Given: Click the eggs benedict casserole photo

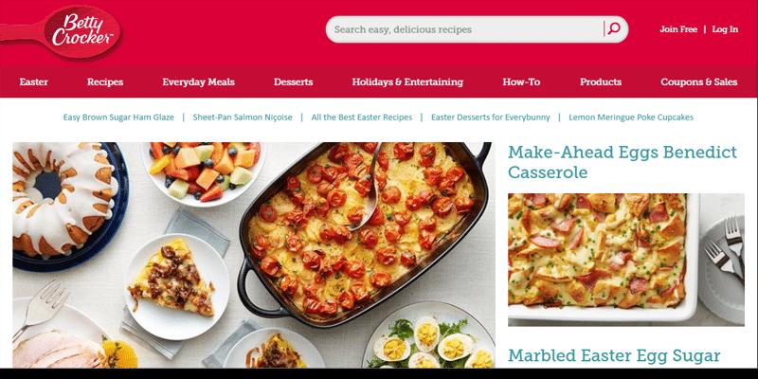Looking at the screenshot, I should pyautogui.click(x=626, y=260).
